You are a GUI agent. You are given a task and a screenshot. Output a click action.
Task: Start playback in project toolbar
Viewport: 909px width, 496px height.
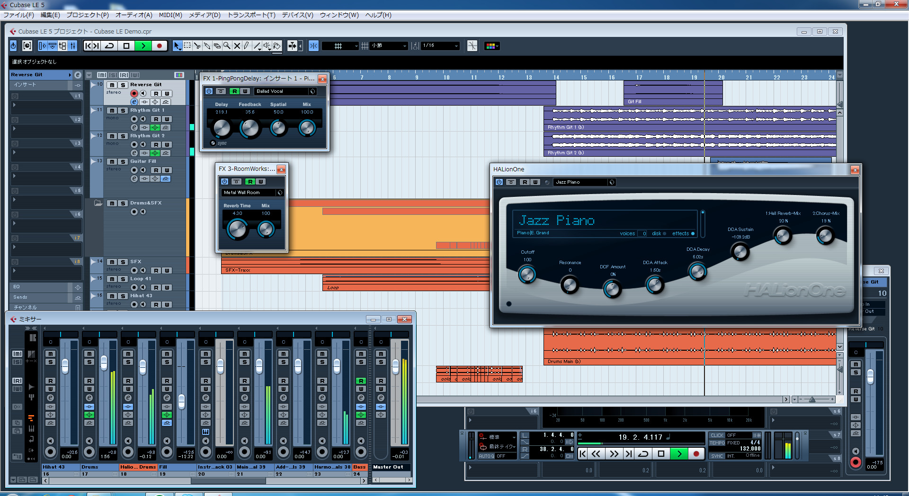143,46
